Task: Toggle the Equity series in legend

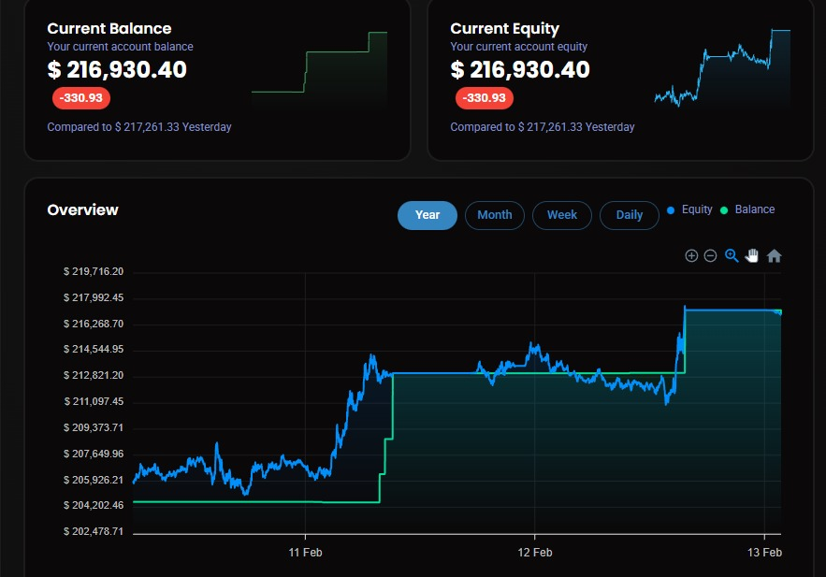Action: point(689,209)
